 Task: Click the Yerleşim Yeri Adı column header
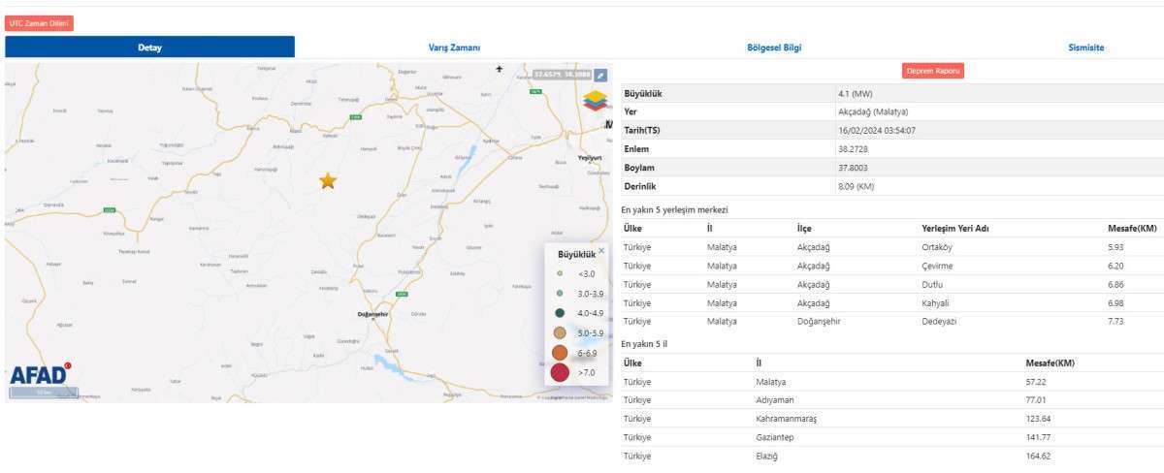click(954, 229)
